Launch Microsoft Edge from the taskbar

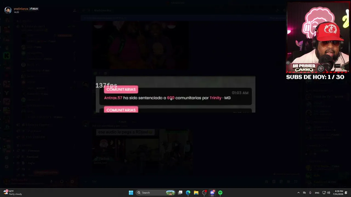click(188, 193)
